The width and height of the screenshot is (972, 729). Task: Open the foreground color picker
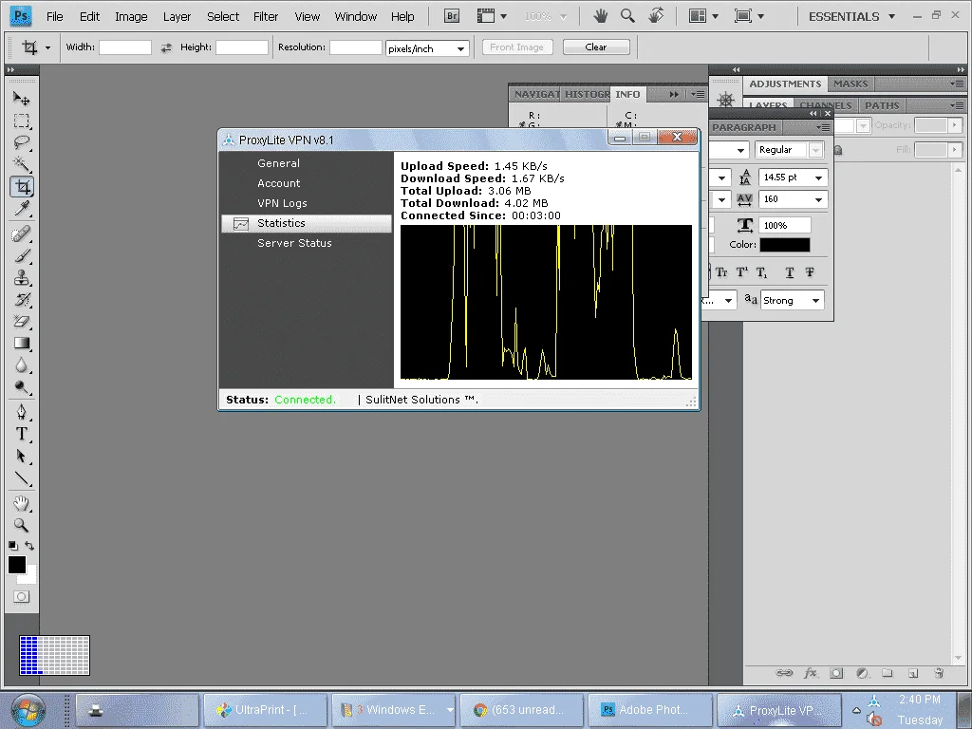(x=17, y=565)
